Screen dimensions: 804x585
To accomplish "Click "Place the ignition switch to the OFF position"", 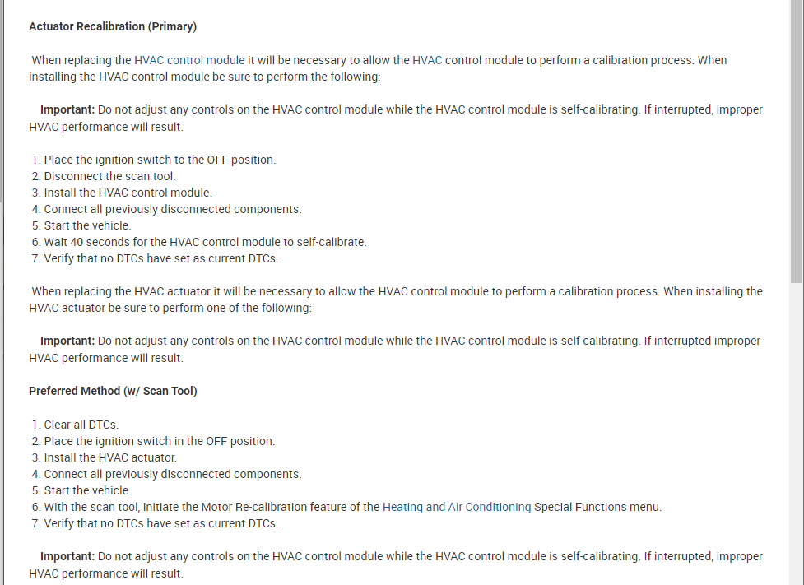I will [160, 160].
